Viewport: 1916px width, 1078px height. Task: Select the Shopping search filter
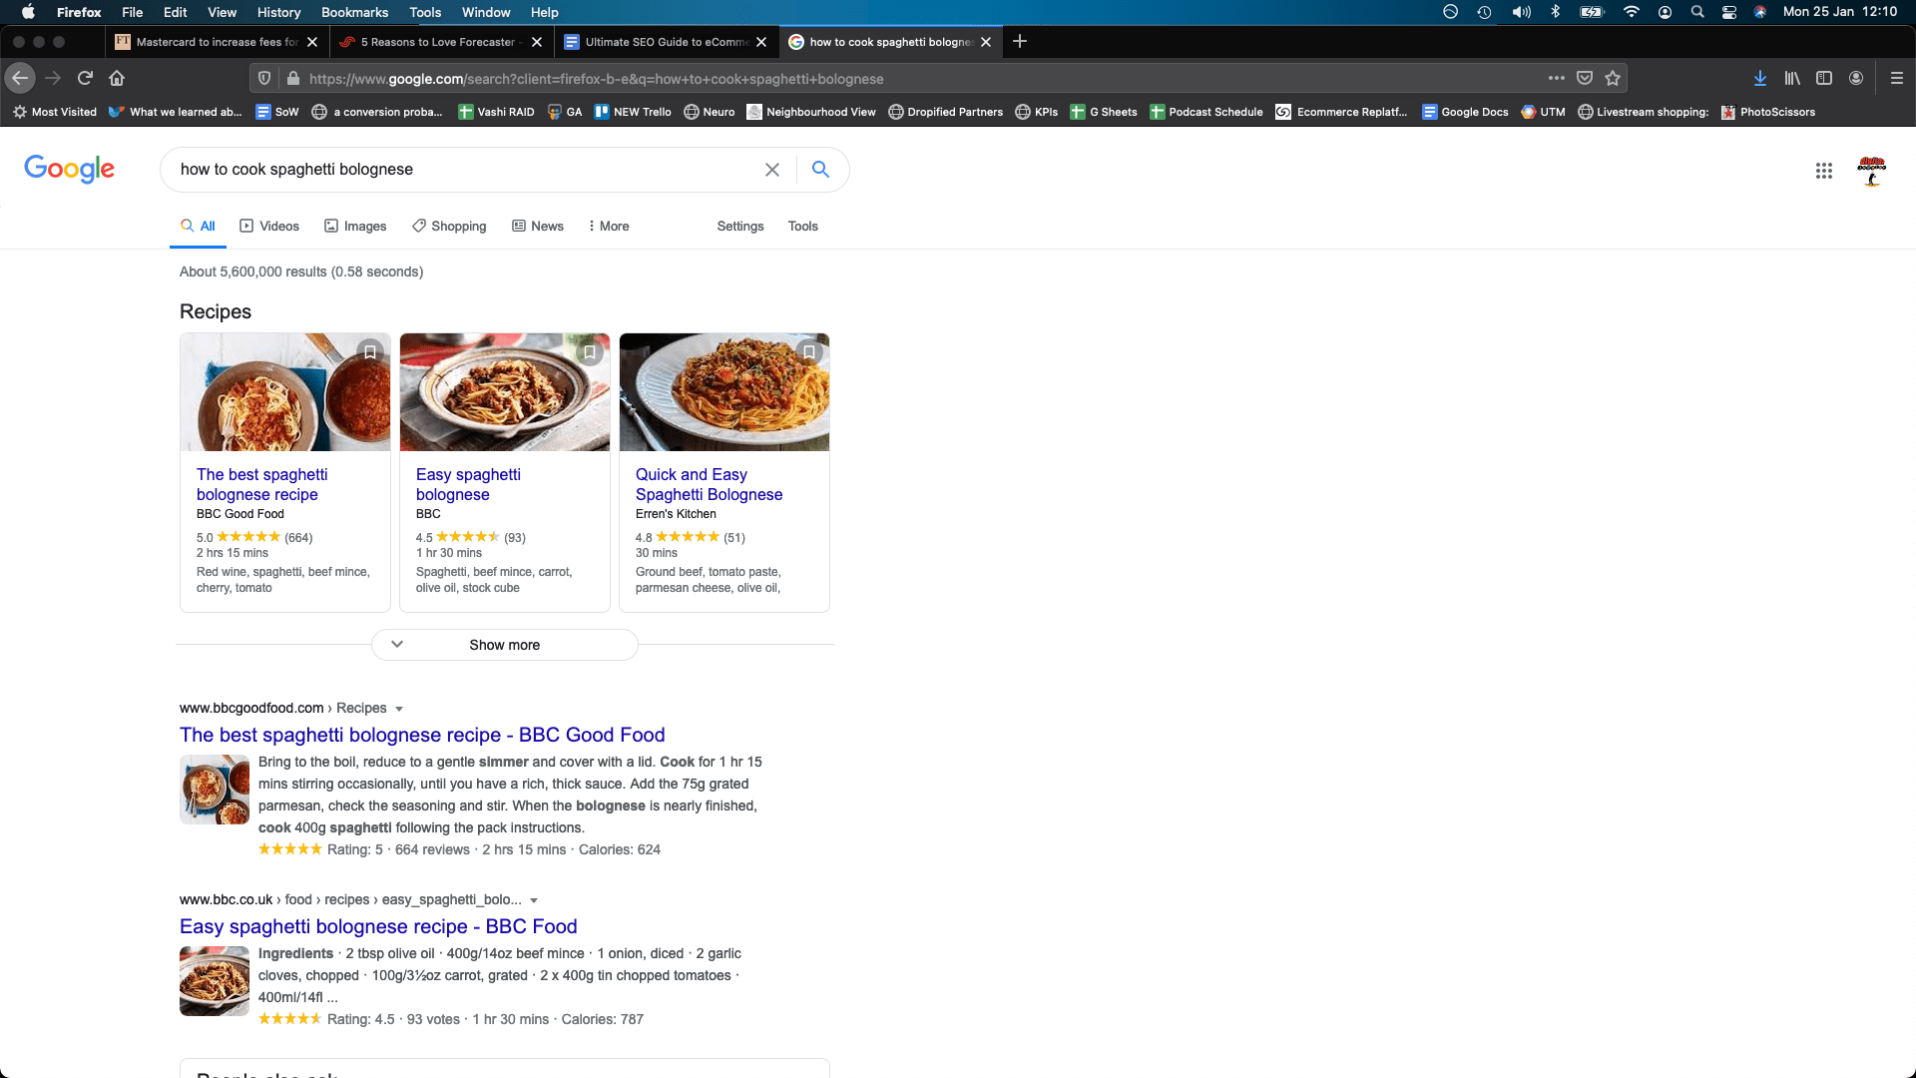(449, 227)
